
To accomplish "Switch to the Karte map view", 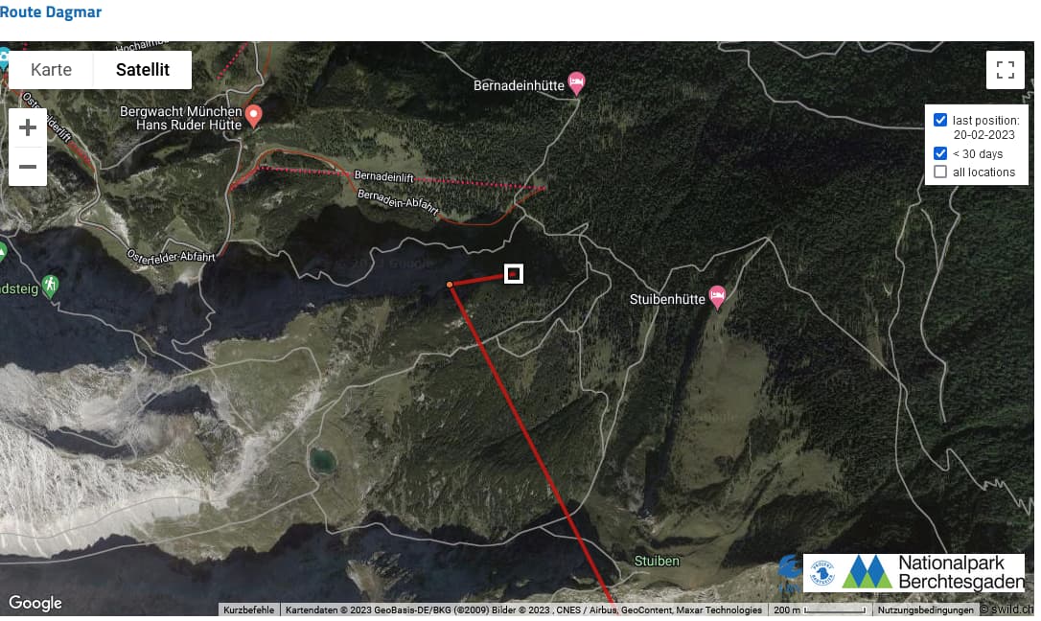I will point(51,70).
